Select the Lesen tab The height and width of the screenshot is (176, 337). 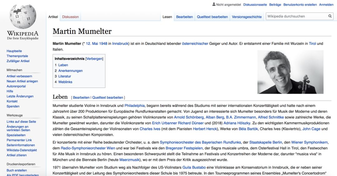(167, 17)
